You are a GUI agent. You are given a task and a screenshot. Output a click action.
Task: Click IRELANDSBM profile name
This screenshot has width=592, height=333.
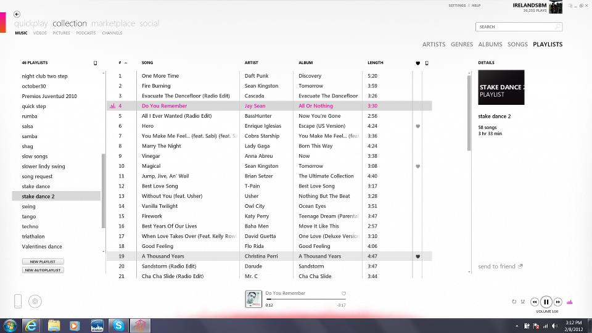pyautogui.click(x=529, y=6)
